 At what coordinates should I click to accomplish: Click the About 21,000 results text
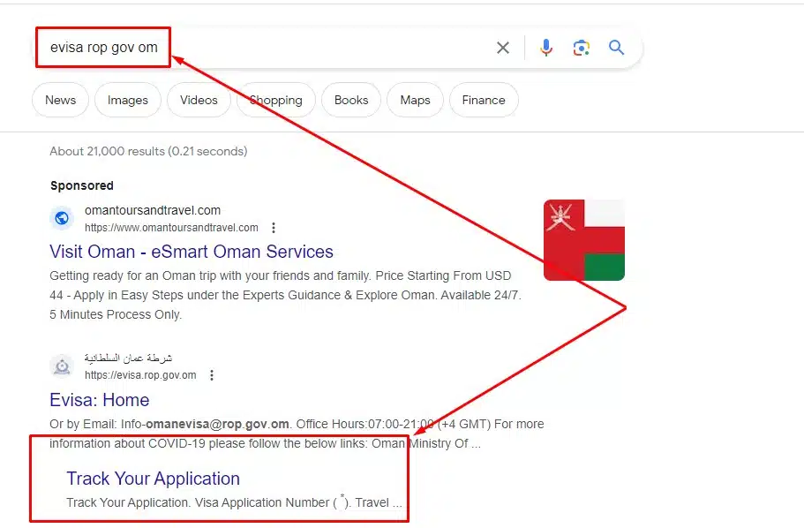coord(148,151)
